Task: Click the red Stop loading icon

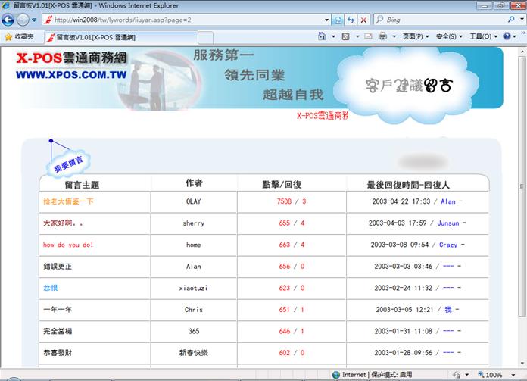Action: click(x=365, y=20)
